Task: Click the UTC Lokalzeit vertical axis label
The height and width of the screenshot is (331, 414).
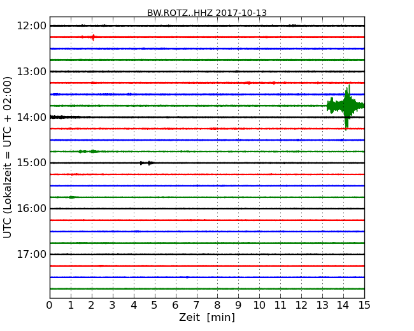Action: click(x=8, y=157)
